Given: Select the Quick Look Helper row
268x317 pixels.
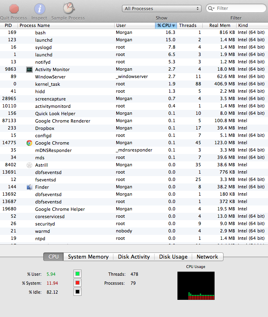Looking at the screenshot, I should 134,114.
